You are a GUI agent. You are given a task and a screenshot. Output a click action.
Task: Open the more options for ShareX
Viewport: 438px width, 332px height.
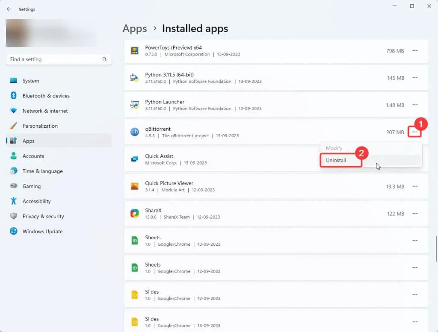point(415,213)
